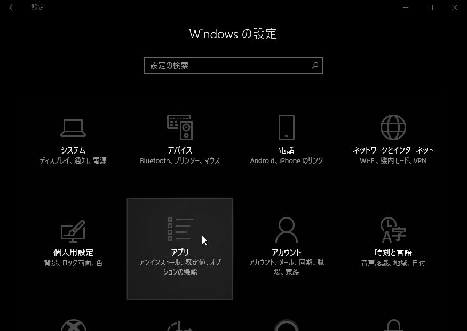
Task: Maximize the Settings window
Action: click(430, 7)
